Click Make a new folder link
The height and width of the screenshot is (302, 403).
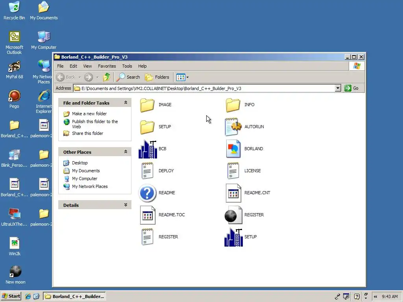tap(89, 114)
